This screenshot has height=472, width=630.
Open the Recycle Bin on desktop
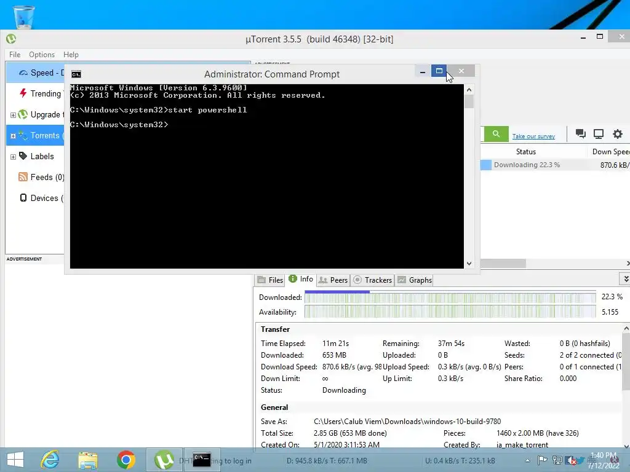24,17
